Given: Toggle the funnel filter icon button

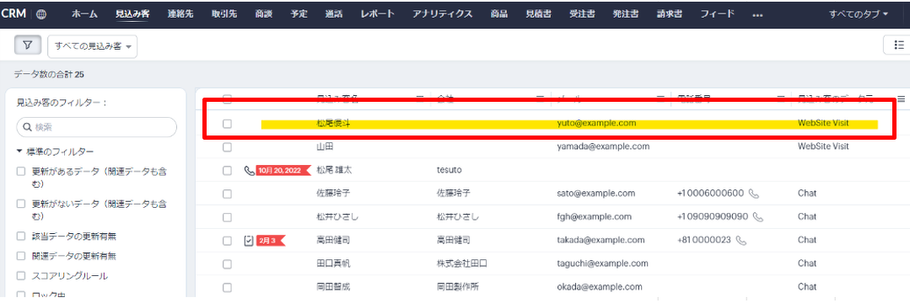Looking at the screenshot, I should [x=27, y=45].
